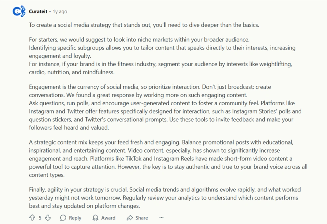This screenshot has height=224, width=327.
Task: Click the vote count between the arrows
Action: pyautogui.click(x=39, y=217)
